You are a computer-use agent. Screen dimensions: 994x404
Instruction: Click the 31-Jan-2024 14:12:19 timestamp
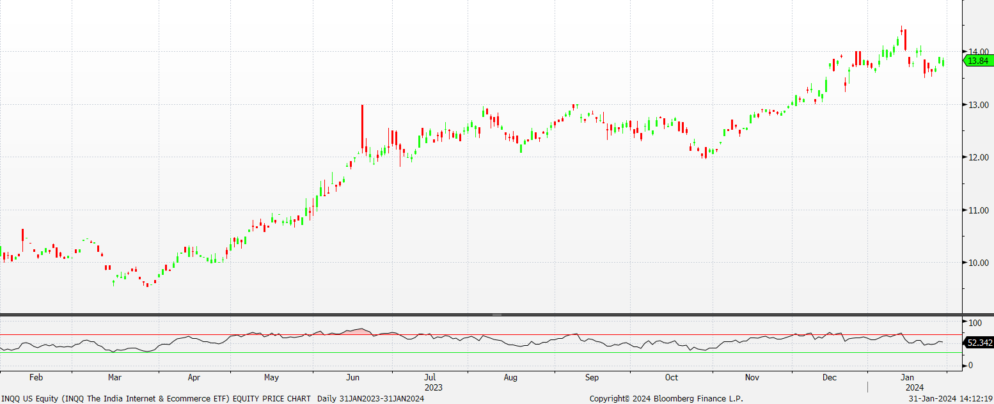point(951,398)
